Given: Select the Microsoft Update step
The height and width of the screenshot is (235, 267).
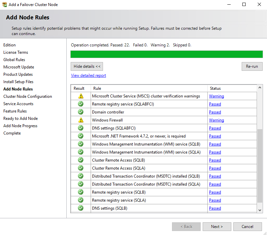Looking at the screenshot, I should [x=19, y=67].
